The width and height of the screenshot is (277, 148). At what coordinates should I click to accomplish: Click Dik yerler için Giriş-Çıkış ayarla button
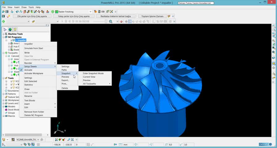tap(32, 16)
